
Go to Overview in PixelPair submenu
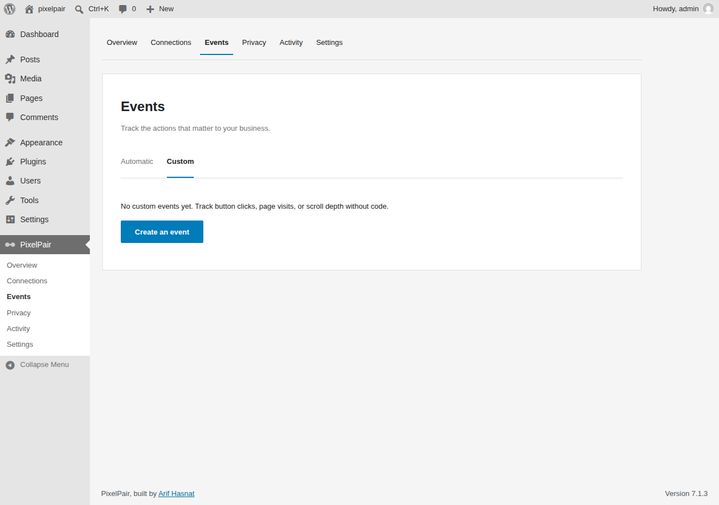click(x=22, y=265)
